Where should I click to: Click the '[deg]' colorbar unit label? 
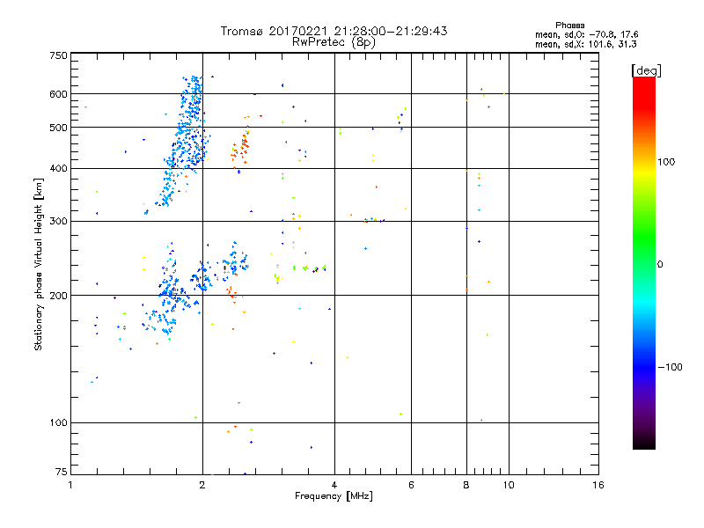[x=646, y=70]
